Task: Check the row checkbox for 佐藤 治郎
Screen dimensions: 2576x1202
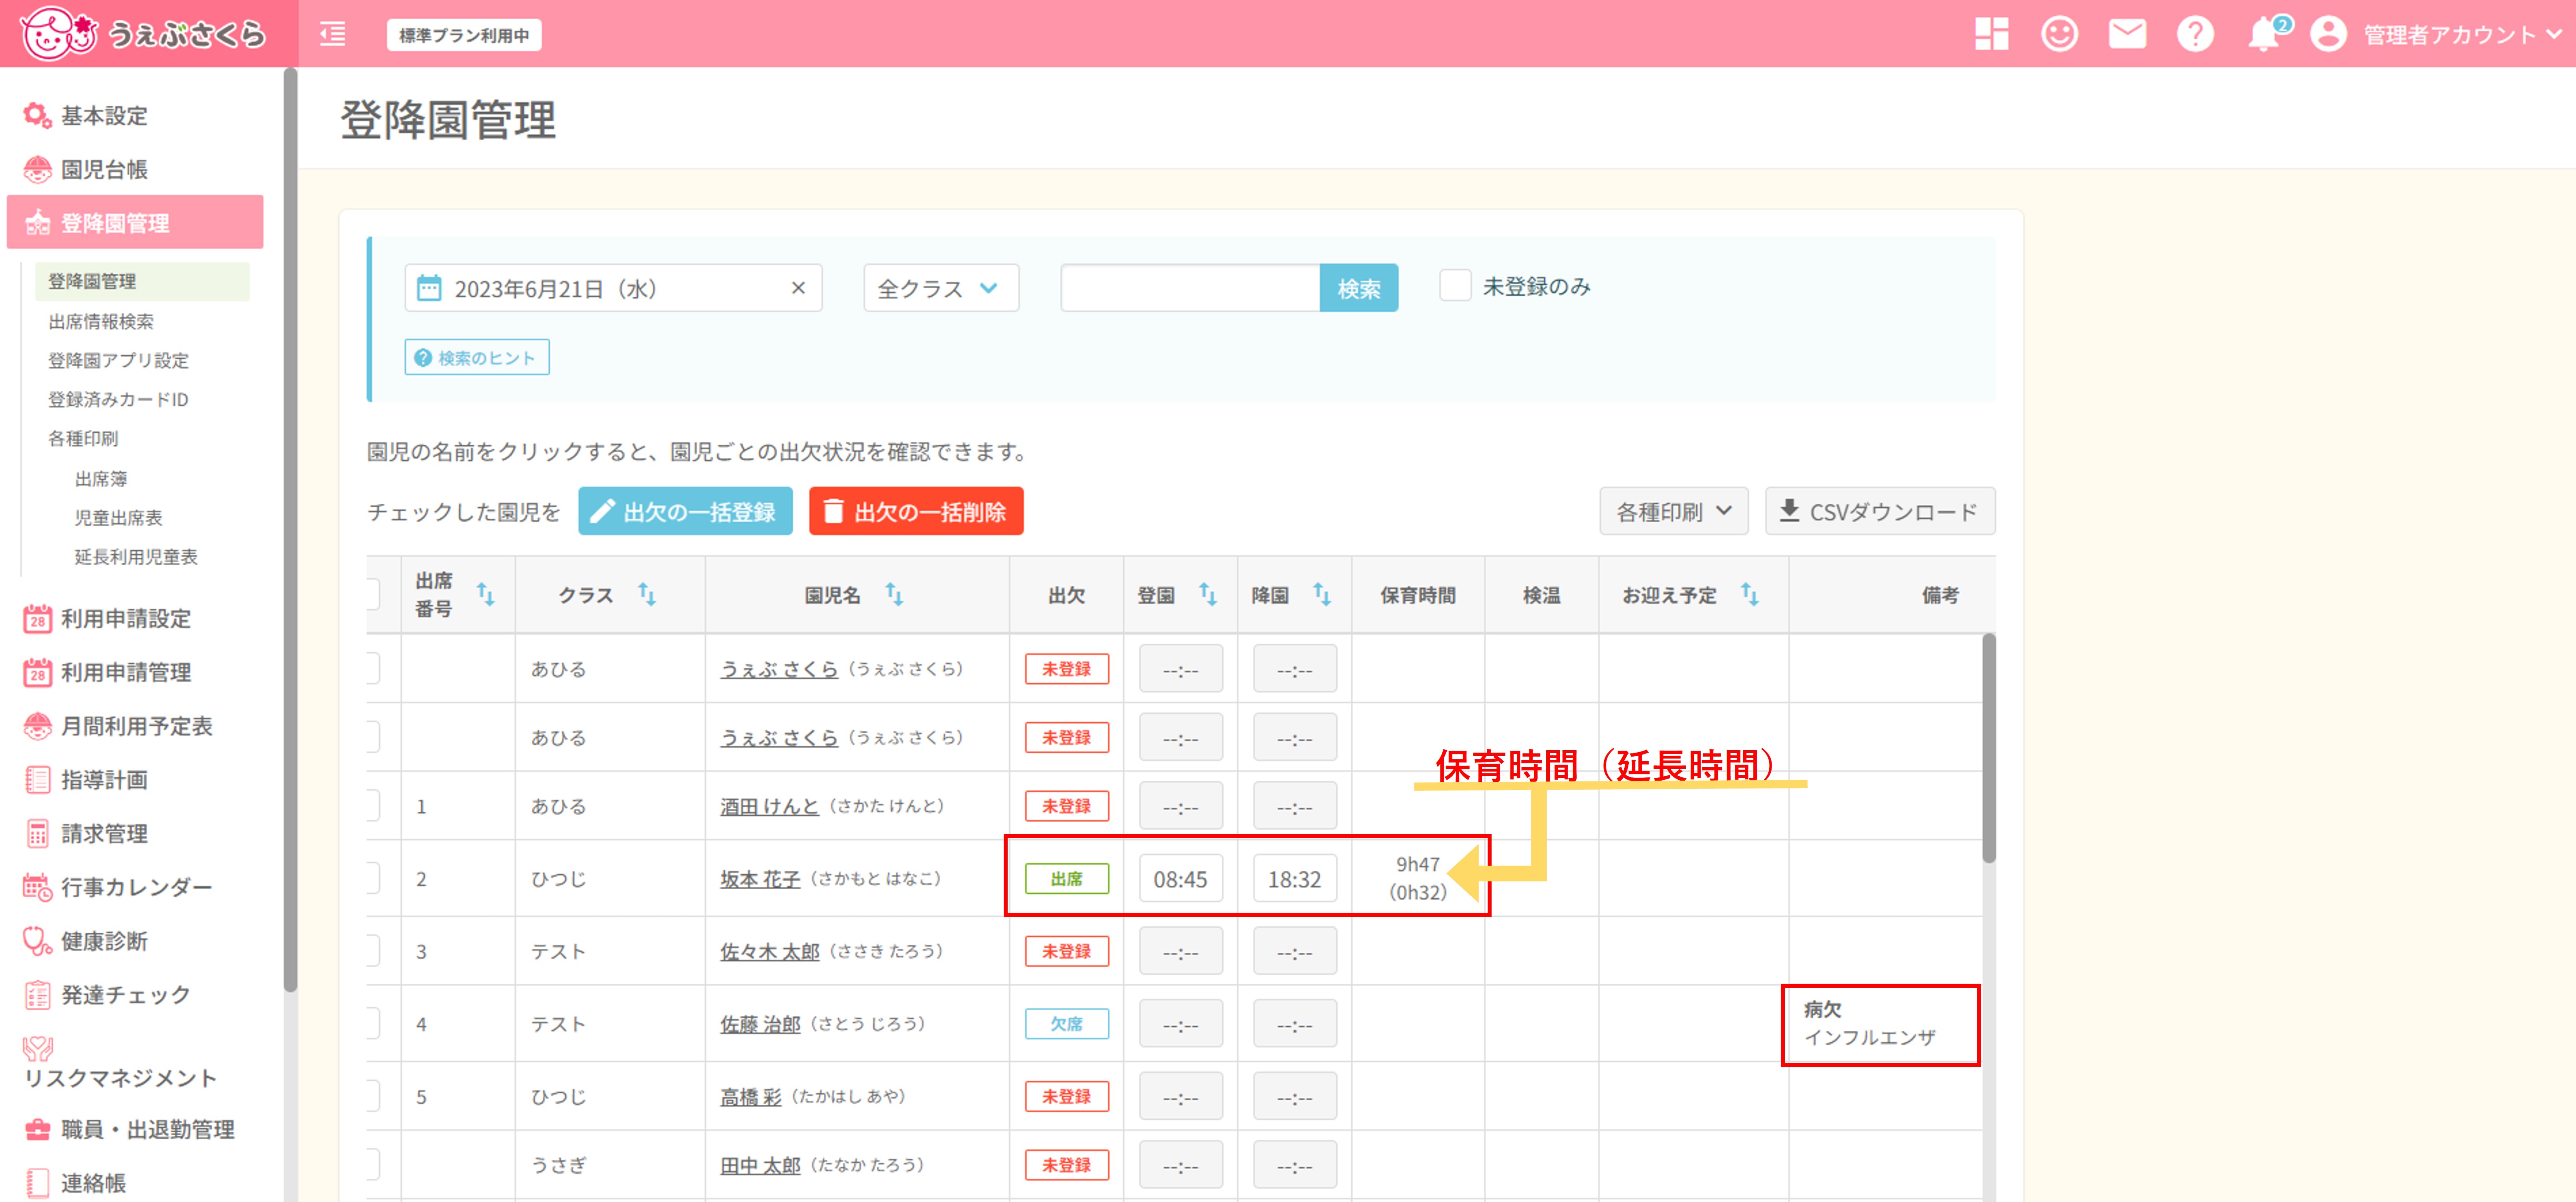Action: point(373,1023)
